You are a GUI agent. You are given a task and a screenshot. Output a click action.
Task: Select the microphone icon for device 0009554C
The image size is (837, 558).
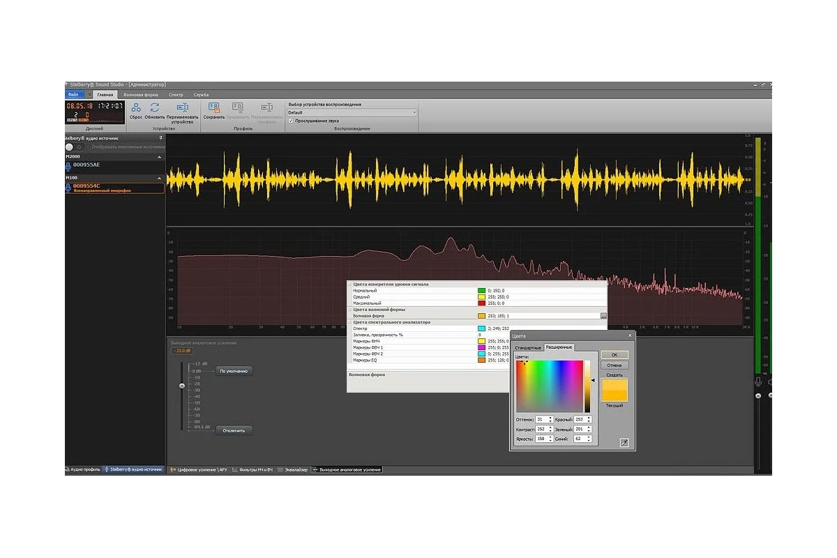[x=68, y=187]
